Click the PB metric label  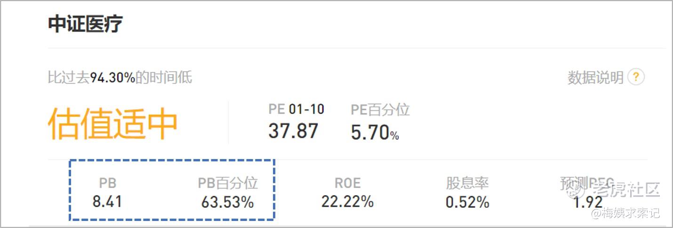(107, 183)
